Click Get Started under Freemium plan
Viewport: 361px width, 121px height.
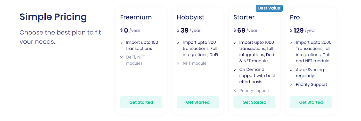point(141,102)
